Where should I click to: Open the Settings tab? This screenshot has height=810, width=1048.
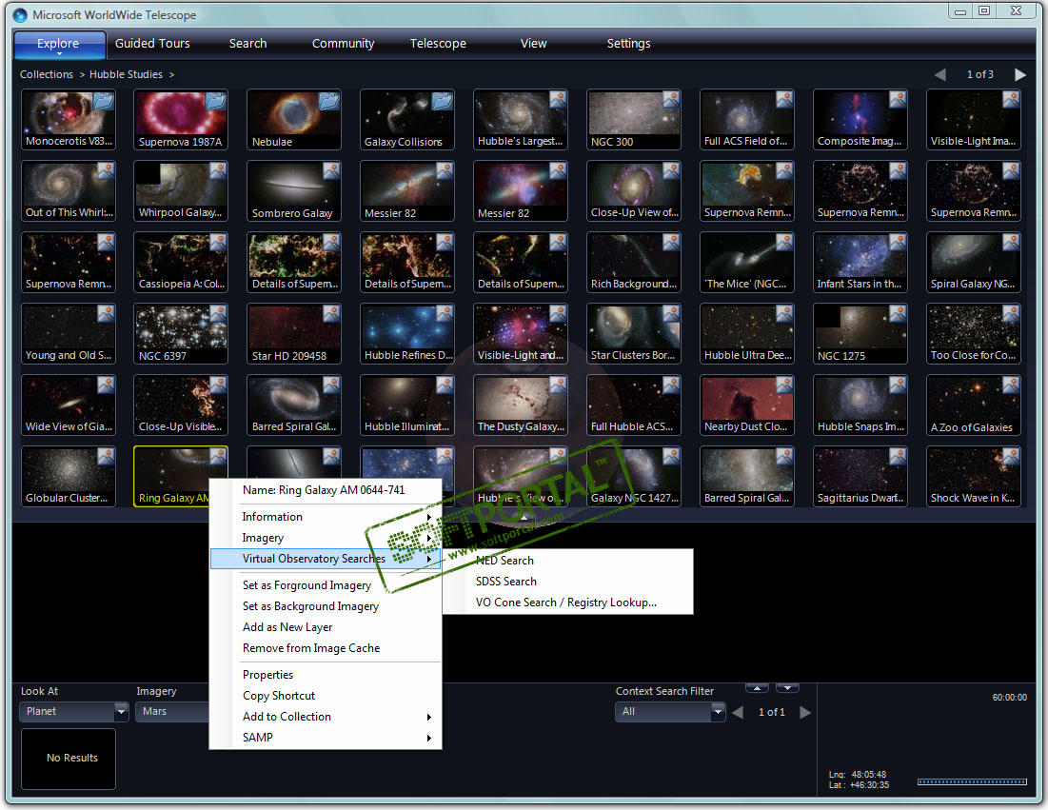(628, 44)
